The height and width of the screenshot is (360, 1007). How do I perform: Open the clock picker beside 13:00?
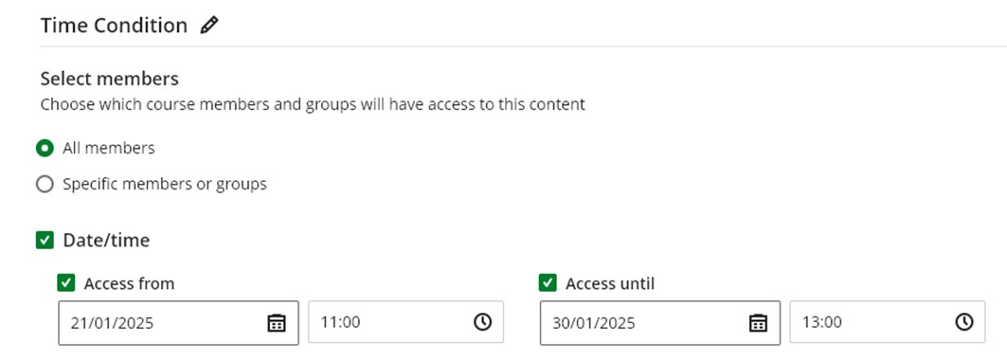pos(964,322)
